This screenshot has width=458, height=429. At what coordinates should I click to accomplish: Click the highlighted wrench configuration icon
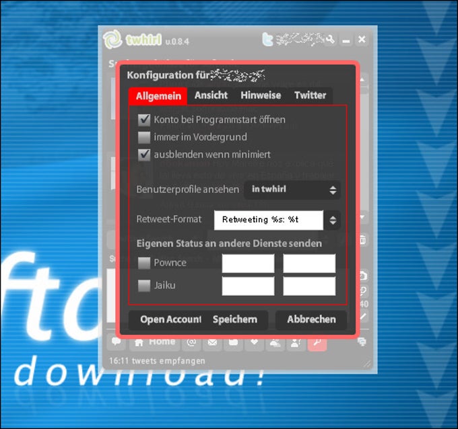pos(317,343)
